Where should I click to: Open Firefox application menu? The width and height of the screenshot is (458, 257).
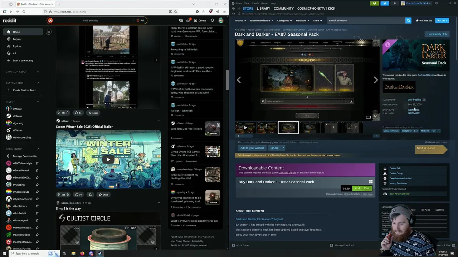224,11
